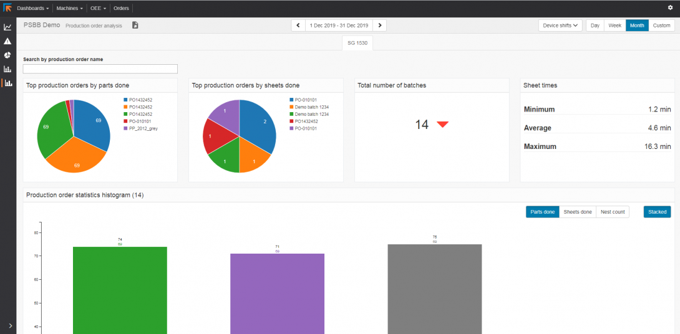Open the Device shifts dropdown
This screenshot has height=334, width=680.
point(560,26)
